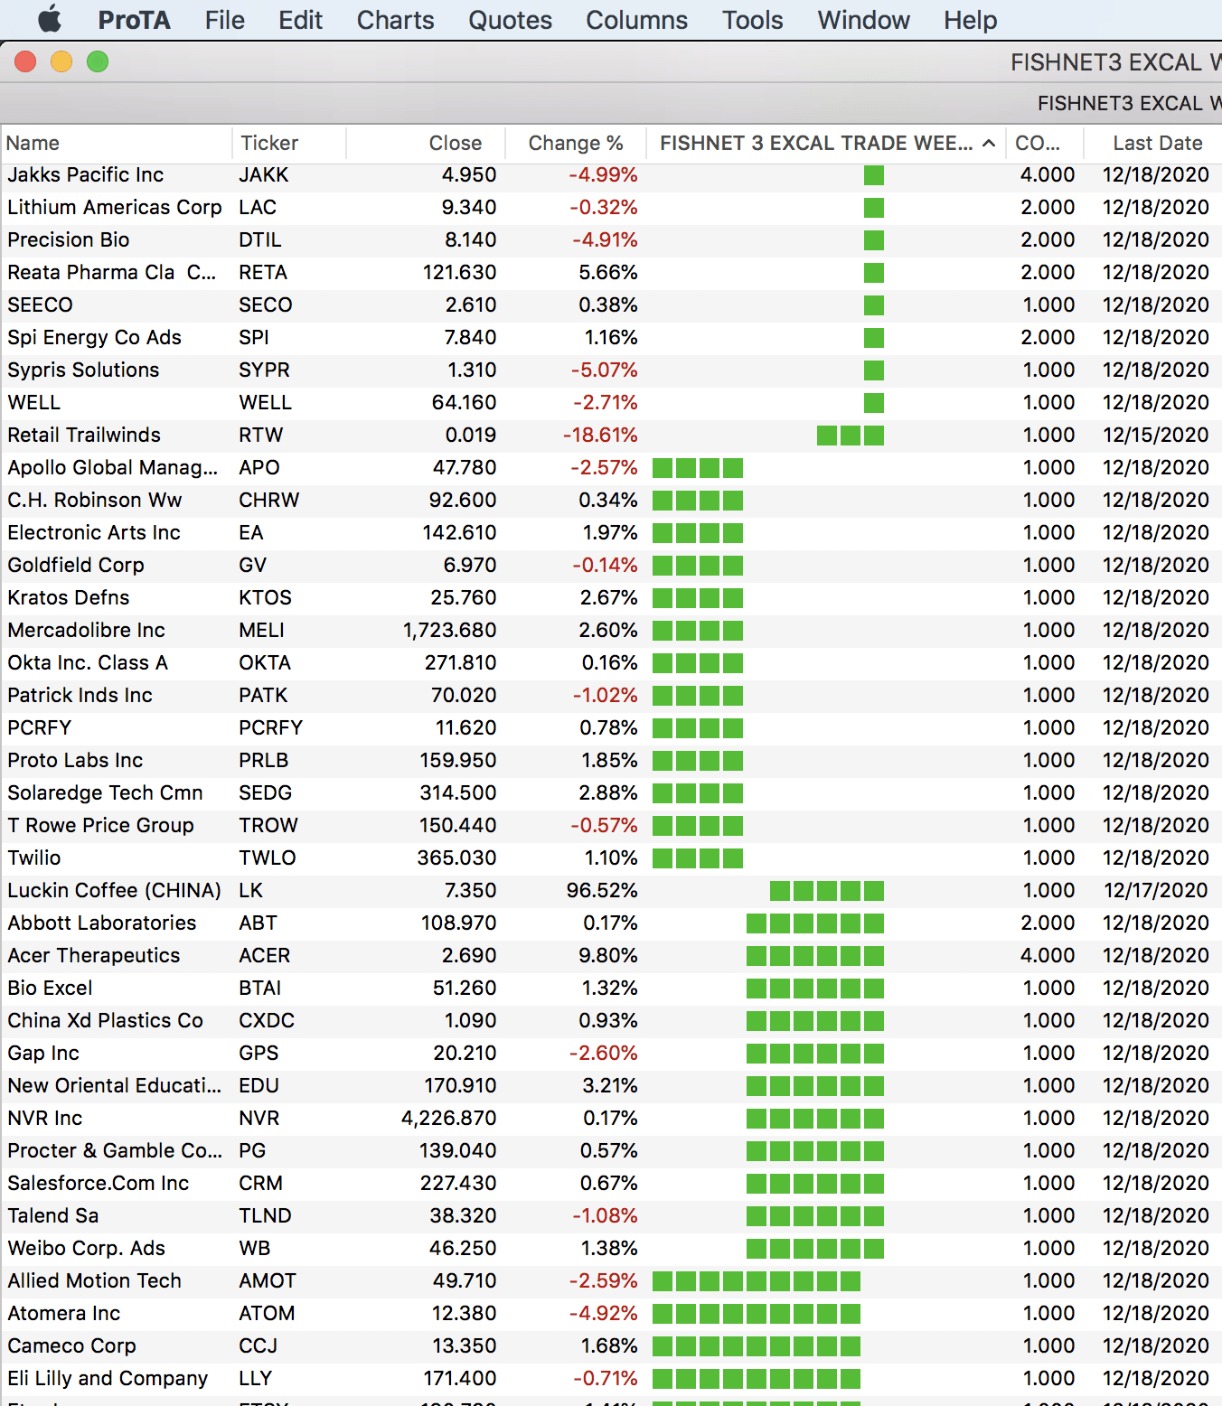The width and height of the screenshot is (1222, 1406).
Task: Sort by the Change % column header
Action: (x=576, y=143)
